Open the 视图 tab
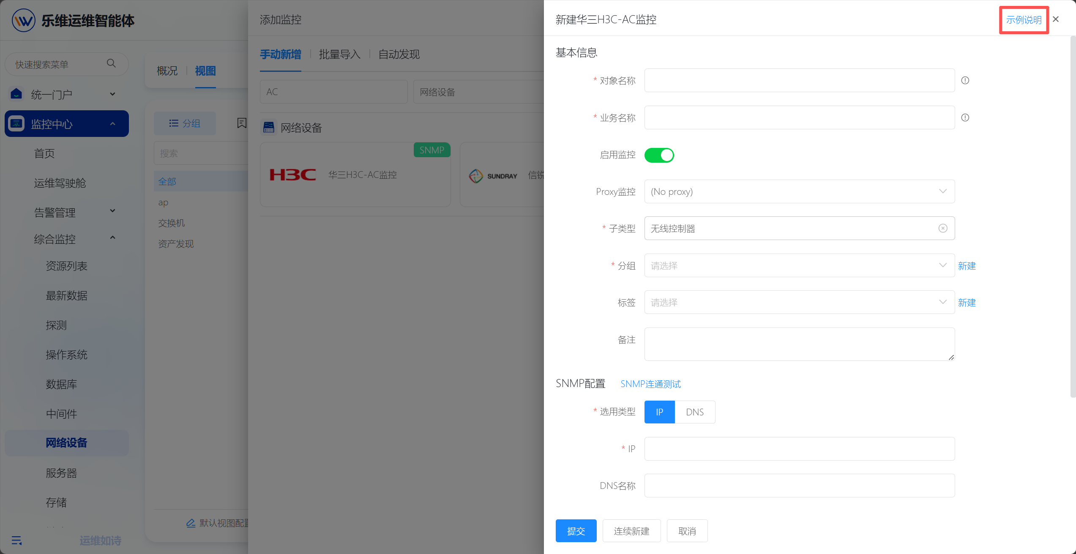Viewport: 1076px width, 554px height. click(x=205, y=71)
